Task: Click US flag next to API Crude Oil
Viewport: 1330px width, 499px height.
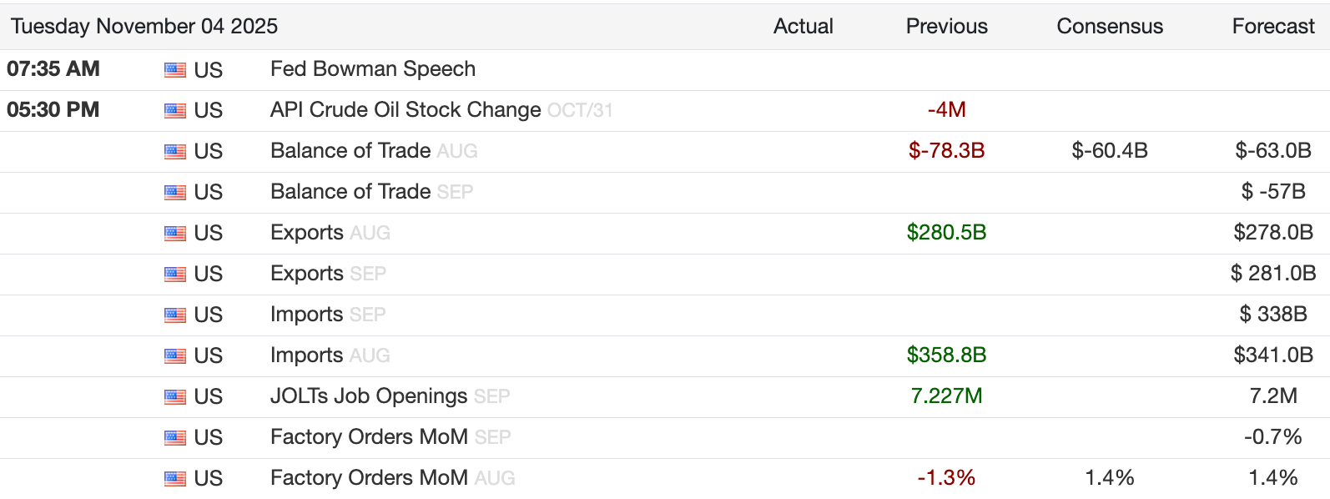Action: click(175, 111)
